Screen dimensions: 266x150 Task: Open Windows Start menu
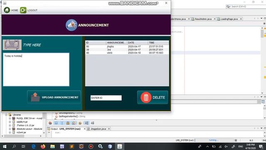click(5, 146)
